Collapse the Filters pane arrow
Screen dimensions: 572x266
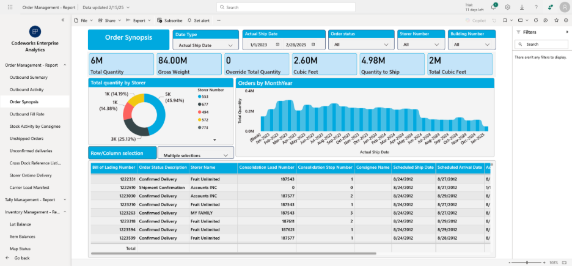567,32
